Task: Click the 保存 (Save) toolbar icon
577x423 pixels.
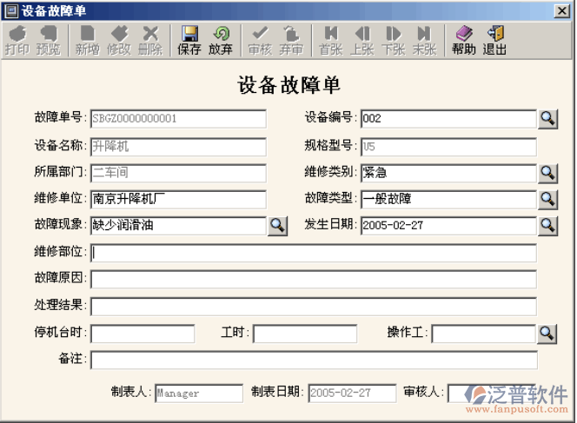Action: click(189, 41)
